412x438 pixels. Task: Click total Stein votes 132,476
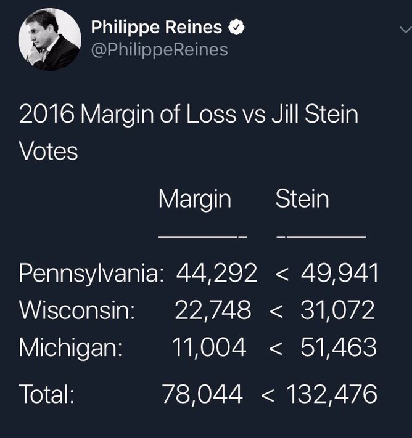coord(331,394)
